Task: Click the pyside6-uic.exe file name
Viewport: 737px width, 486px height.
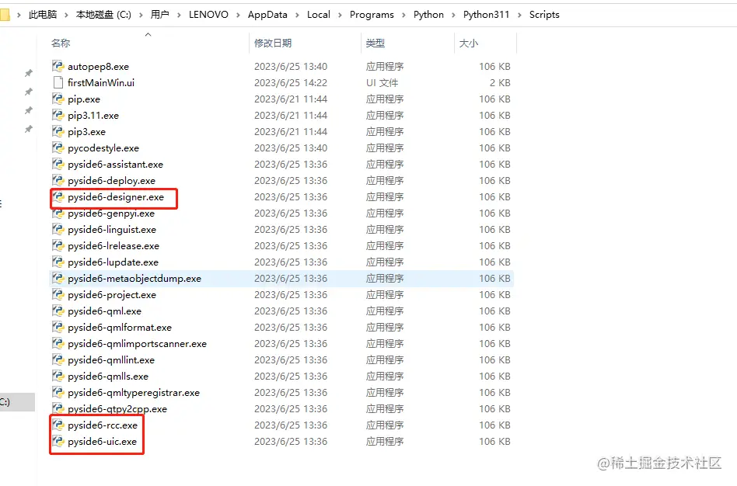Action: coord(102,442)
